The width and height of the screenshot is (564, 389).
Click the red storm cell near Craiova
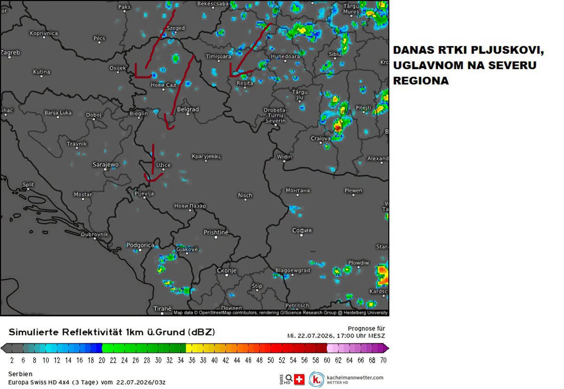pos(338,126)
